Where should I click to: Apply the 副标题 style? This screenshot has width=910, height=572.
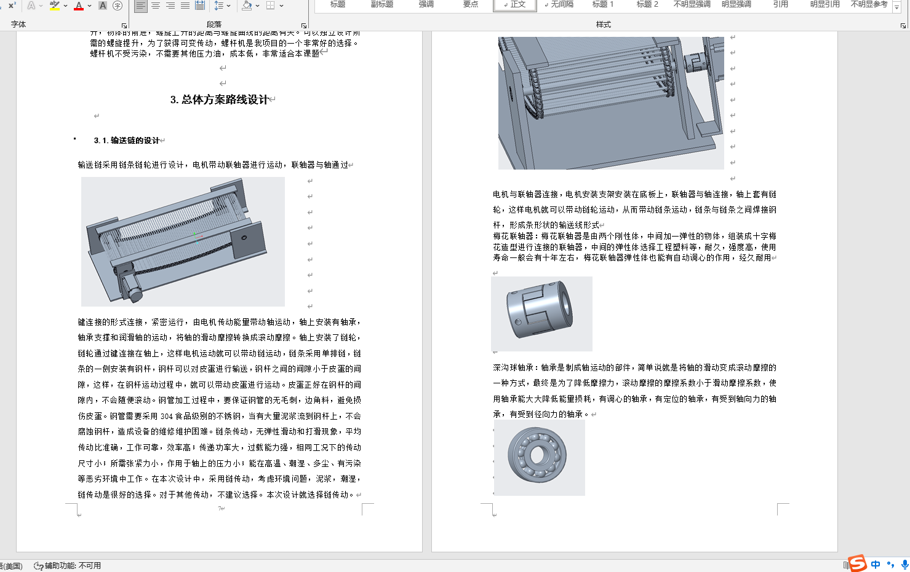tap(382, 5)
